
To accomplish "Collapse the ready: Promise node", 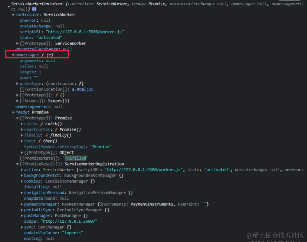I will (13, 112).
